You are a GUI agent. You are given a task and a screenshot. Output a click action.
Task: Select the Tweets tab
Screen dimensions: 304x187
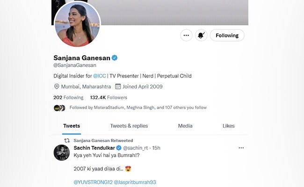click(x=72, y=126)
